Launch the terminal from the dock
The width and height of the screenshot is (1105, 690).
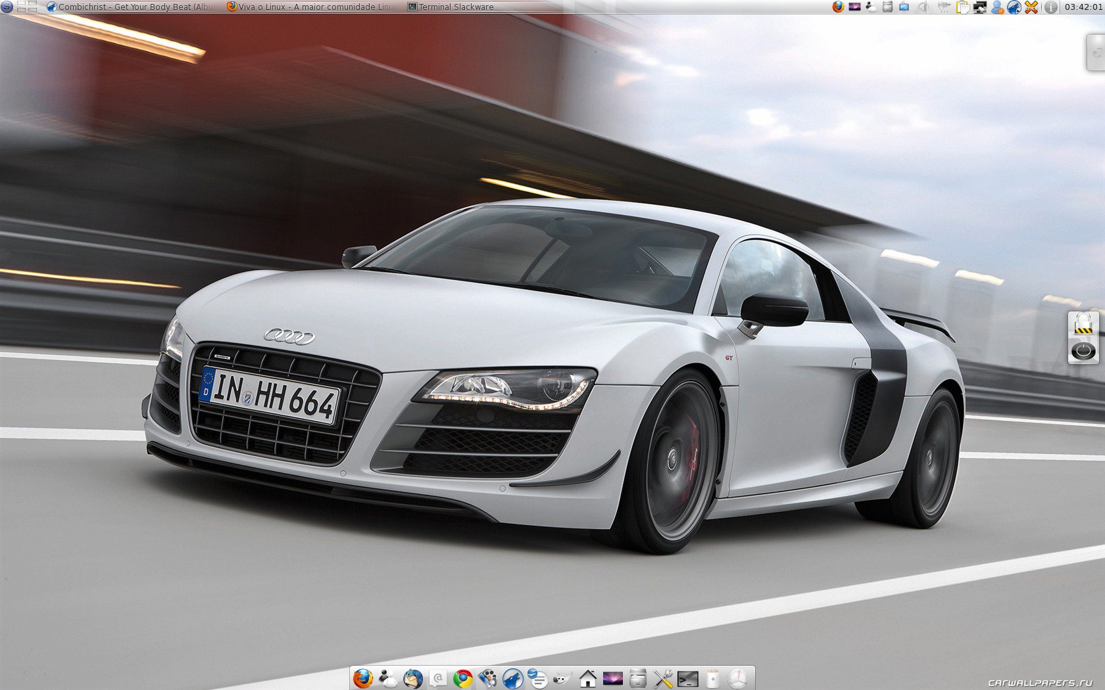[x=688, y=678]
